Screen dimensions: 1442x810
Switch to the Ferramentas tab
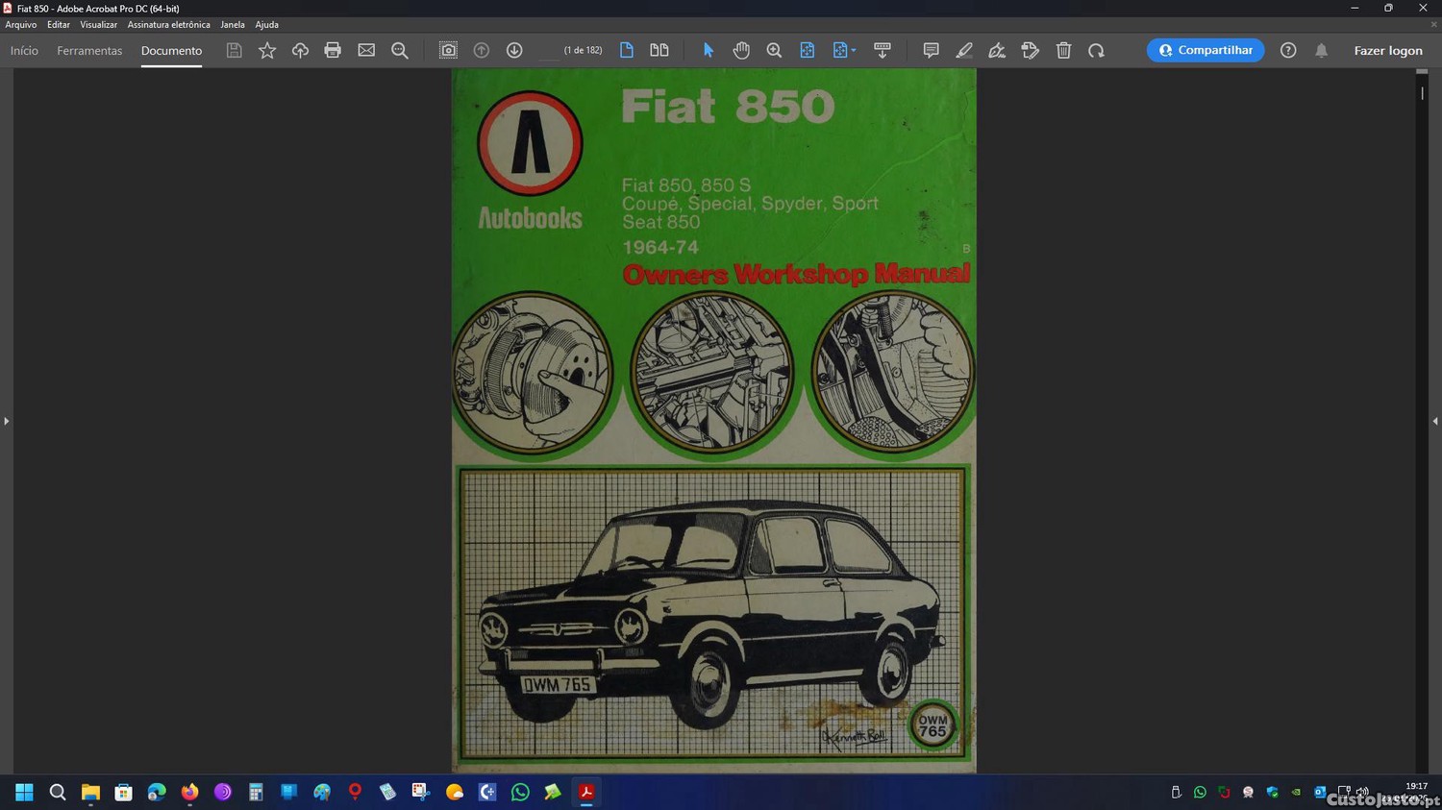point(89,51)
